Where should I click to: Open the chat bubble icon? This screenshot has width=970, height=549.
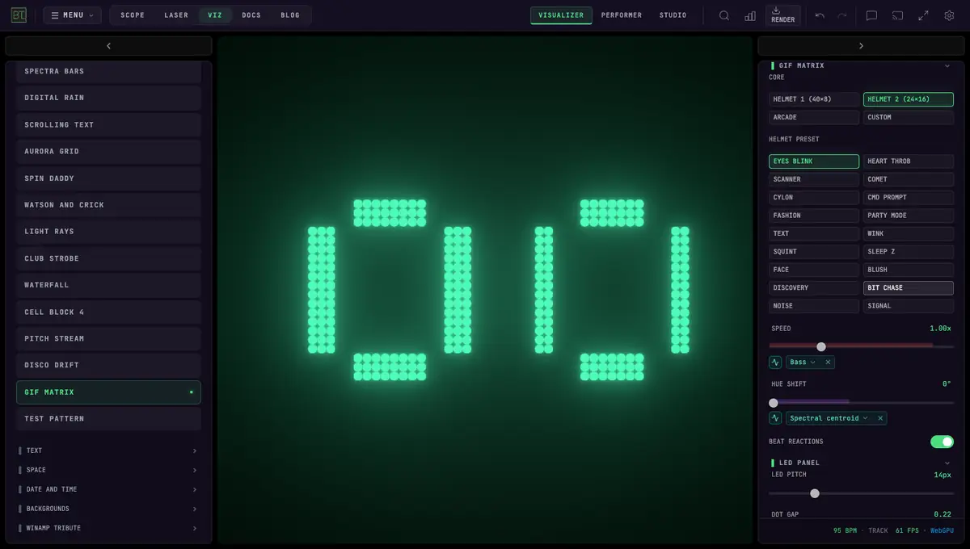pos(871,15)
